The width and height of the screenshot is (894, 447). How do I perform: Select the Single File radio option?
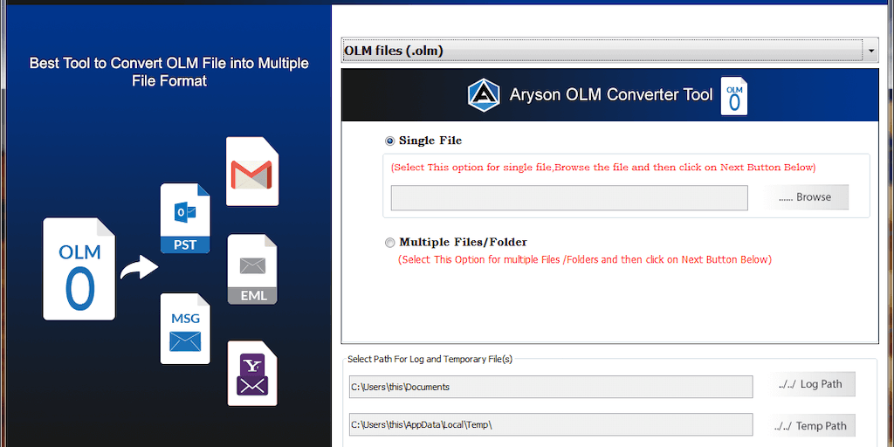[390, 141]
